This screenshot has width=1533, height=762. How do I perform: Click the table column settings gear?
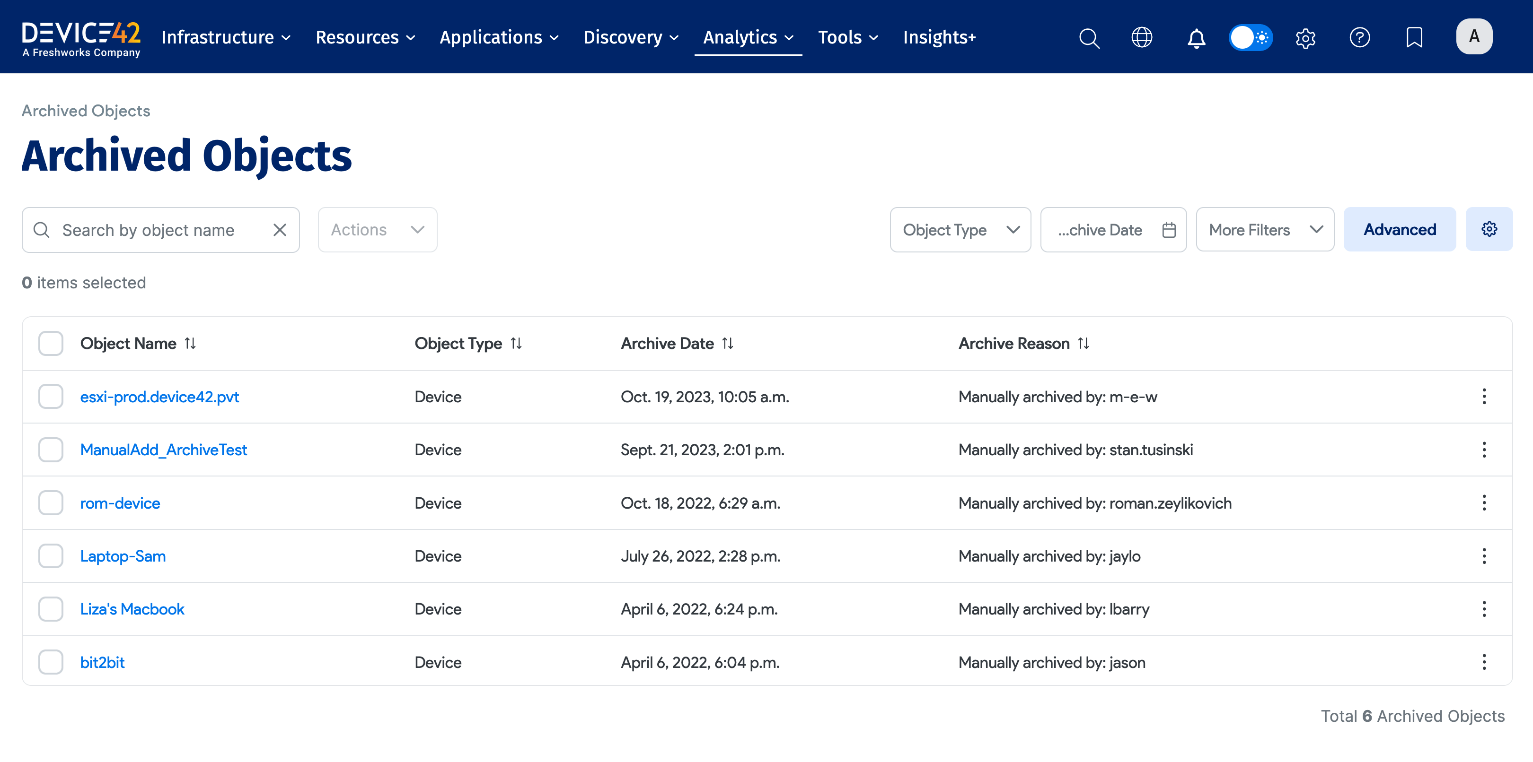coord(1489,229)
